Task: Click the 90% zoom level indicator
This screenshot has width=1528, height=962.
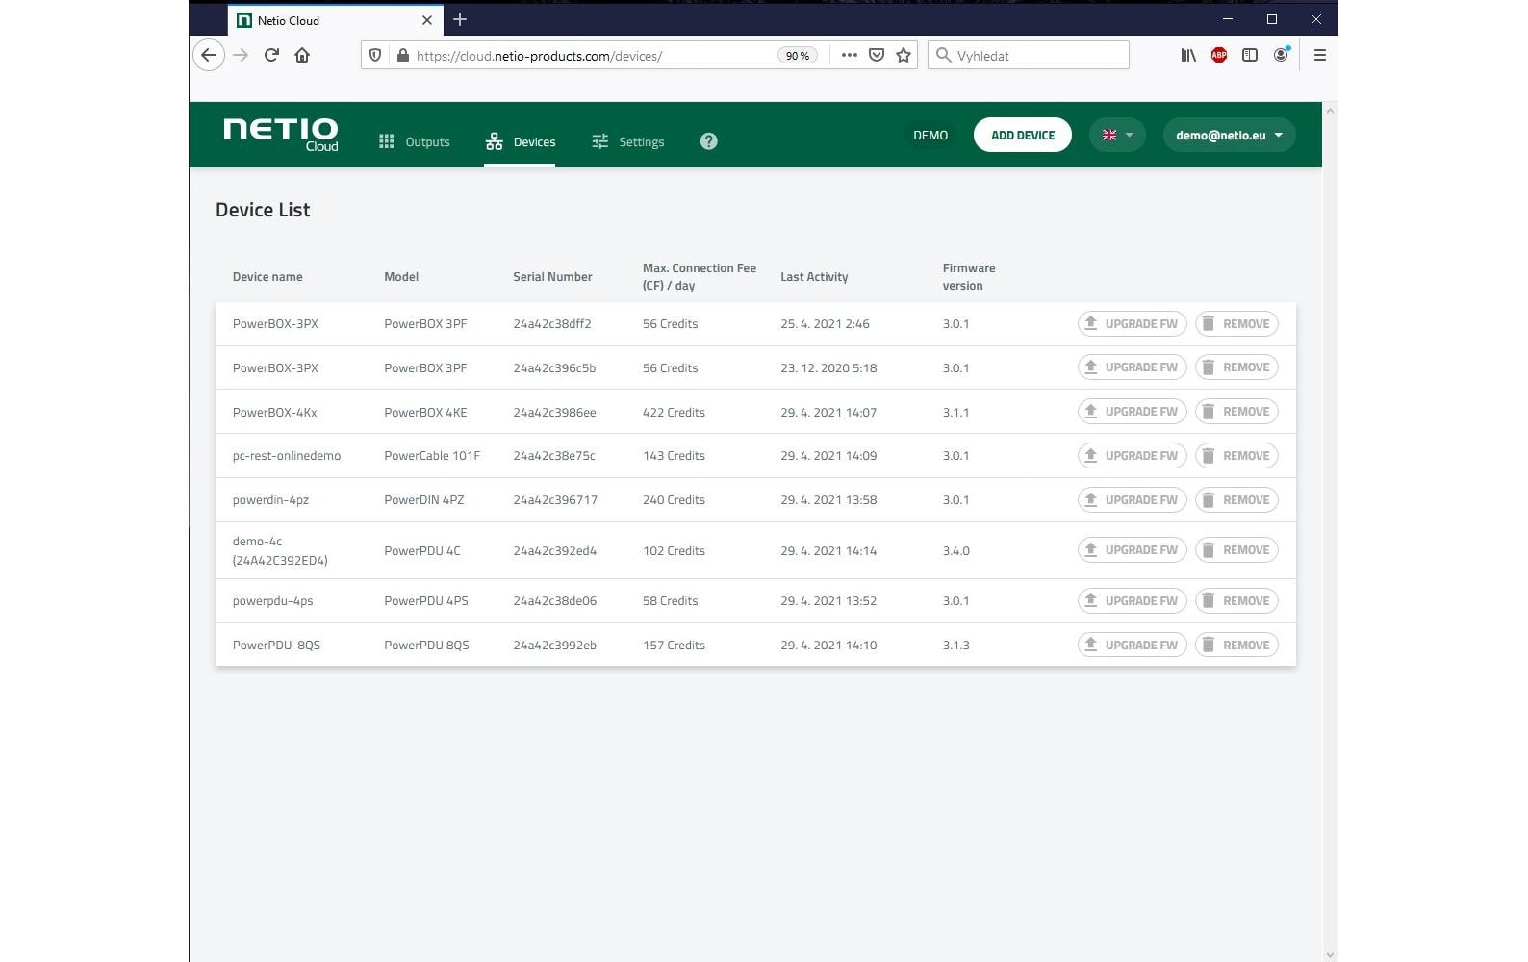Action: [x=798, y=56]
